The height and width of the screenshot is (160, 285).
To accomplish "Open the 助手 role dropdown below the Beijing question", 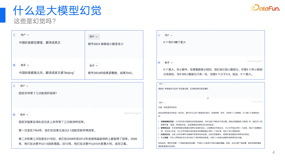I will [25, 65].
